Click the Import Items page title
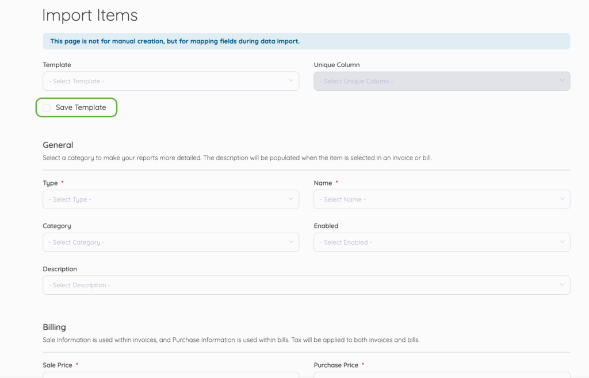Viewport: 589px width, 378px height. coord(90,15)
